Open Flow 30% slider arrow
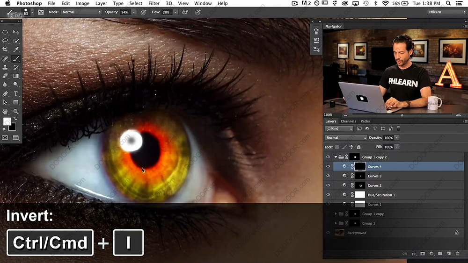The image size is (468, 263). [175, 12]
